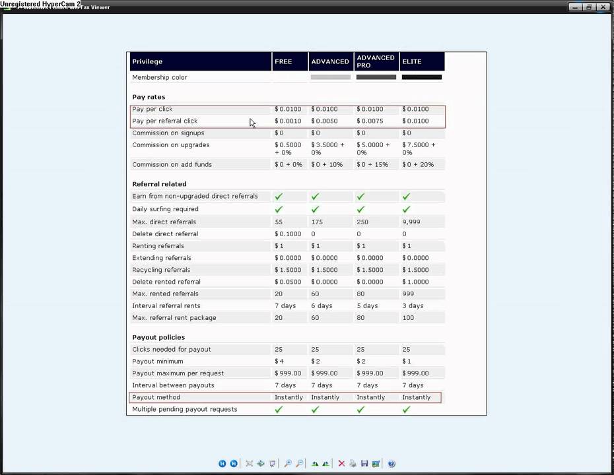Click ADVANCED add funds commission $0 + 10%
Screen dimensions: 614x475
click(x=327, y=164)
